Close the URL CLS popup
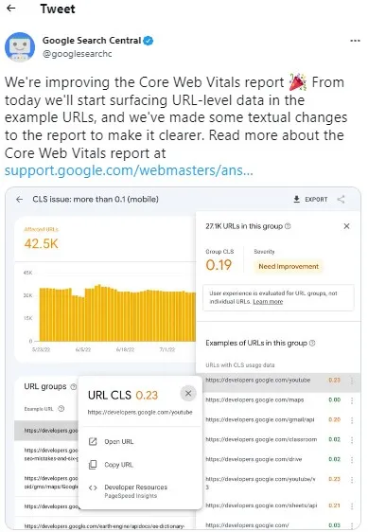This screenshot has width=368, height=532. [x=188, y=394]
